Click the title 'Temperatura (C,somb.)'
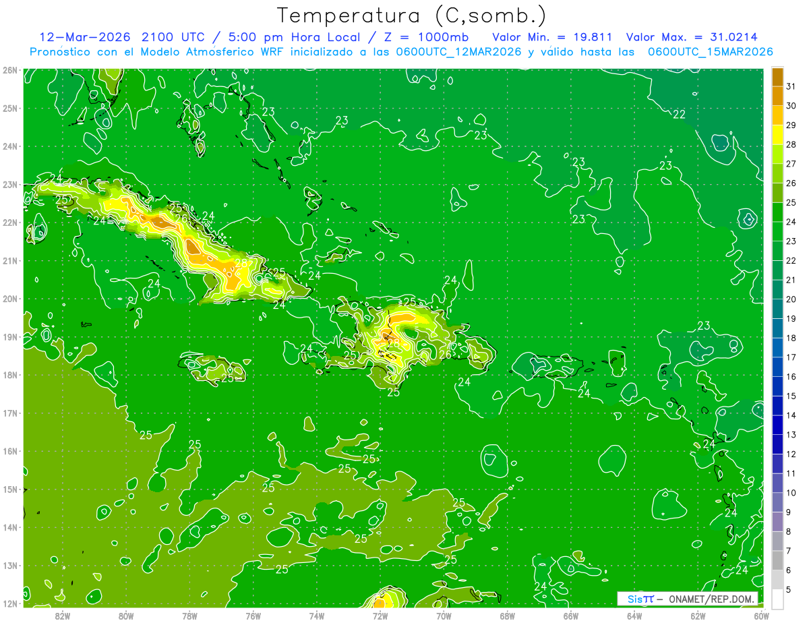The height and width of the screenshot is (625, 809). 412,16
